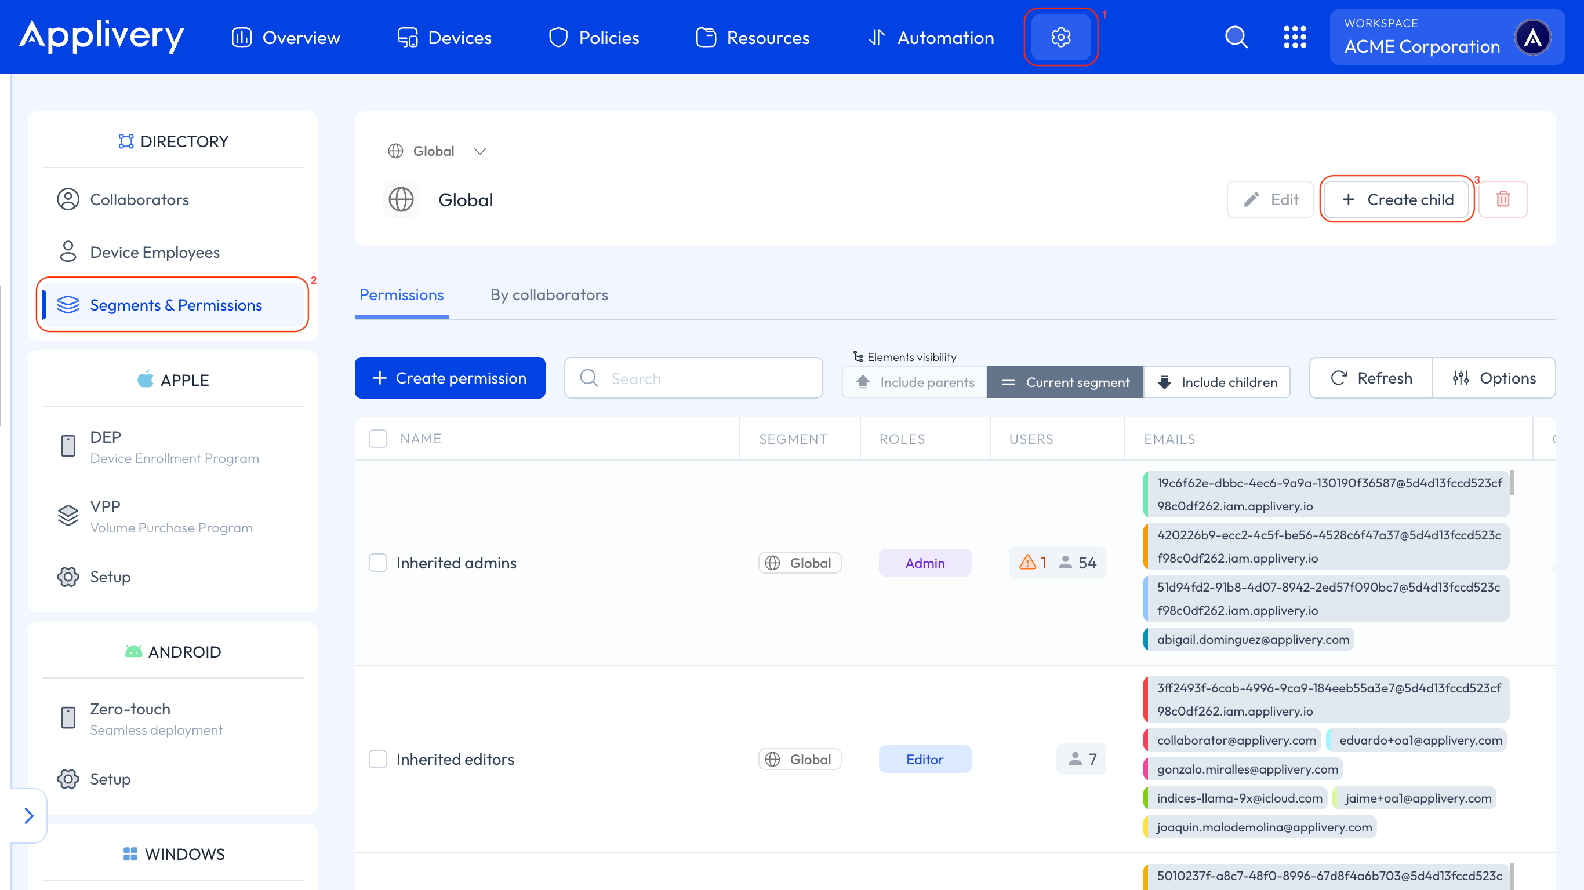Image resolution: width=1584 pixels, height=890 pixels.
Task: Open the Options filter dropdown
Action: (1495, 377)
